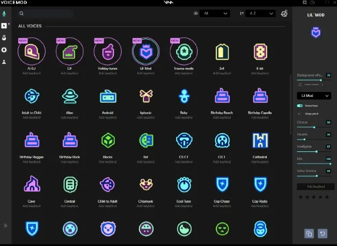This screenshot has width=337, height=246.
Task: Click Add keybind under Baby
Action: click(184, 118)
